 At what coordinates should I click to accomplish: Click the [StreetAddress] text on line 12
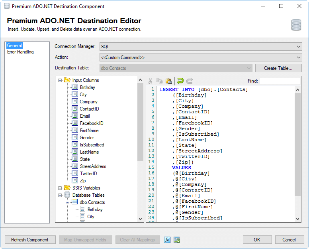(x=199, y=151)
